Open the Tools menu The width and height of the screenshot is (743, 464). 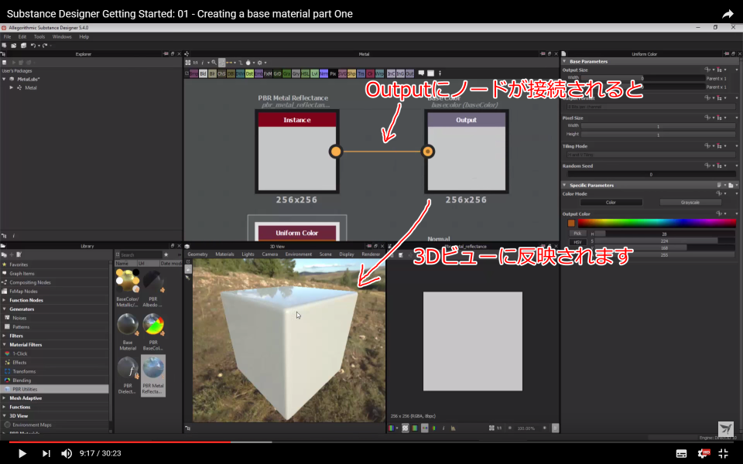(x=39, y=36)
